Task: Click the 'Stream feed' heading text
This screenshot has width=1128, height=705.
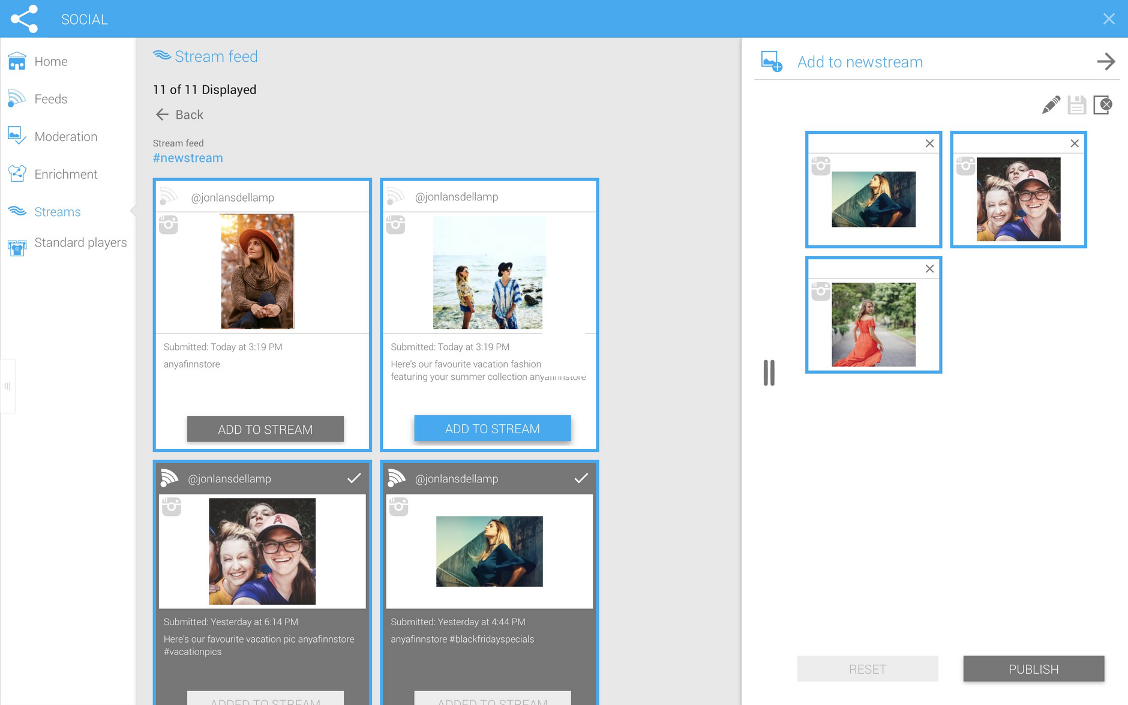Action: pos(216,56)
